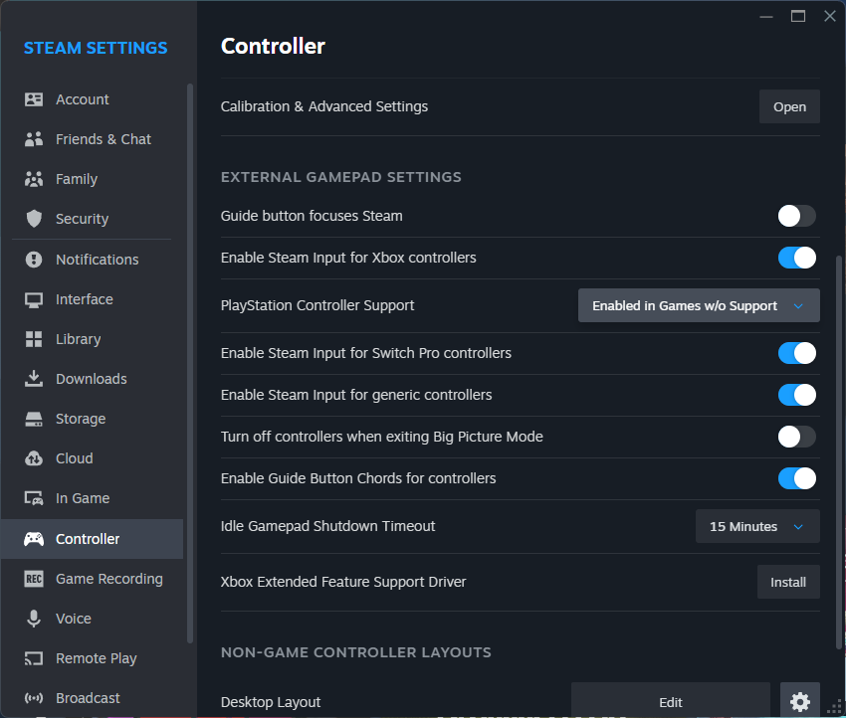The width and height of the screenshot is (846, 718).
Task: Go to Voice settings label
Action: coord(74,619)
